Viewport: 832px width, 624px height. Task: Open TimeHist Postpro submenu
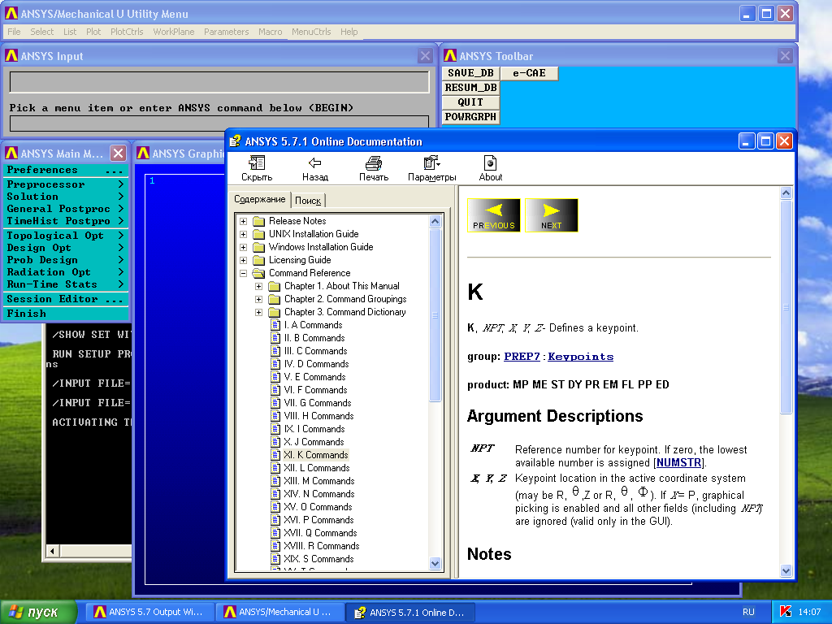coord(66,221)
